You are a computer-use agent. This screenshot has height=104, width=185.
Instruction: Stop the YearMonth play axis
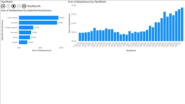pyautogui.click(x=14, y=6)
